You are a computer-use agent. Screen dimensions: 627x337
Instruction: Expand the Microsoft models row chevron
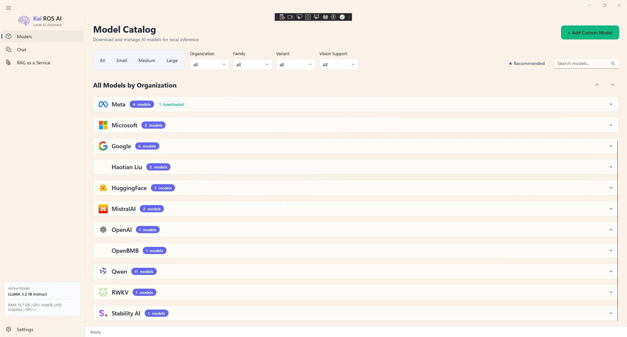611,125
